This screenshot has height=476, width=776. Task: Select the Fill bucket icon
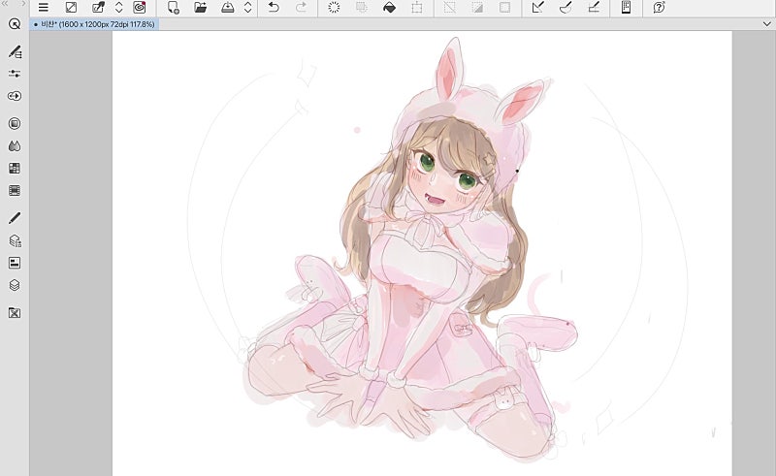389,8
